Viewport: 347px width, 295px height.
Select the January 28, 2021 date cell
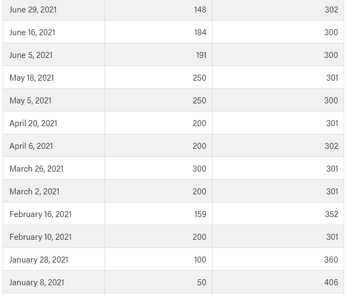(x=38, y=260)
